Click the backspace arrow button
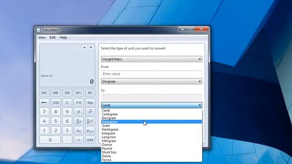292x164 pixels. coord(44,102)
